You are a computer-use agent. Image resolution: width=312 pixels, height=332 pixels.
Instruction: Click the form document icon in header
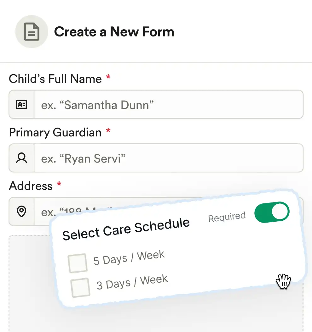[x=32, y=32]
